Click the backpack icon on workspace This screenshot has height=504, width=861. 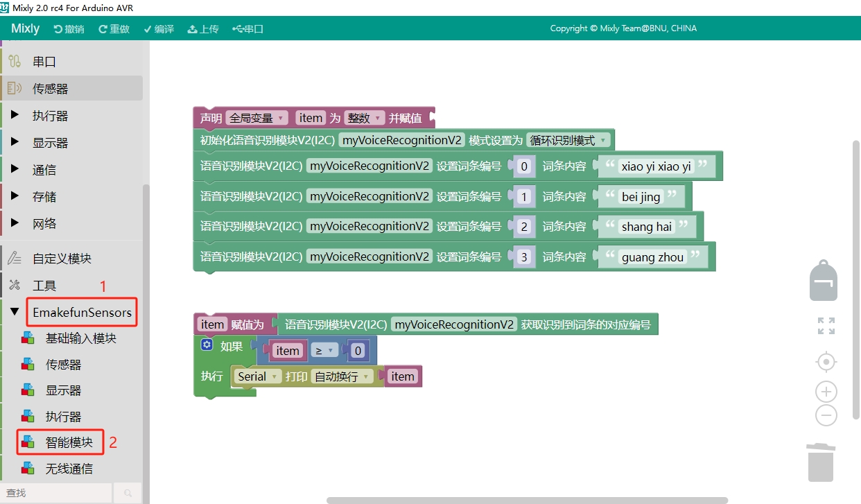pyautogui.click(x=824, y=280)
